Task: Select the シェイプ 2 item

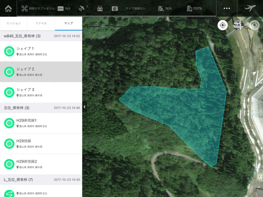Action: pos(41,72)
